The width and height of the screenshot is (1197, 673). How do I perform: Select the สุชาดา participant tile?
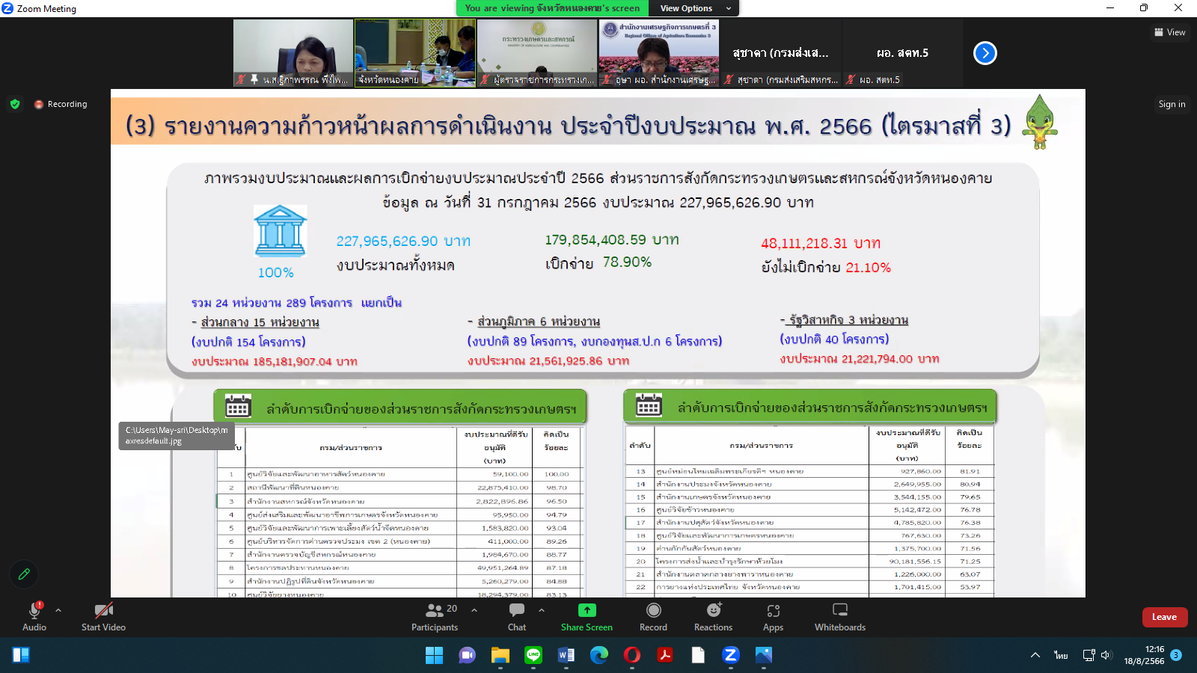[781, 53]
